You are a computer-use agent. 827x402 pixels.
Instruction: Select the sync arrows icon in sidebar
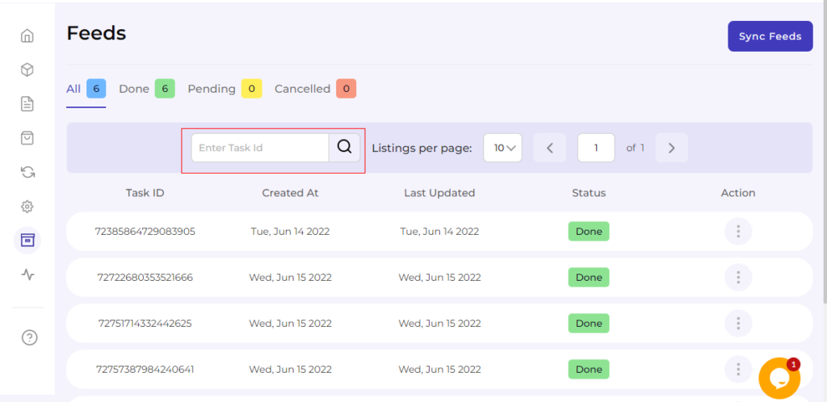(x=27, y=172)
